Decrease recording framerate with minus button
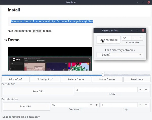The image size is (152, 120). tap(135, 38)
